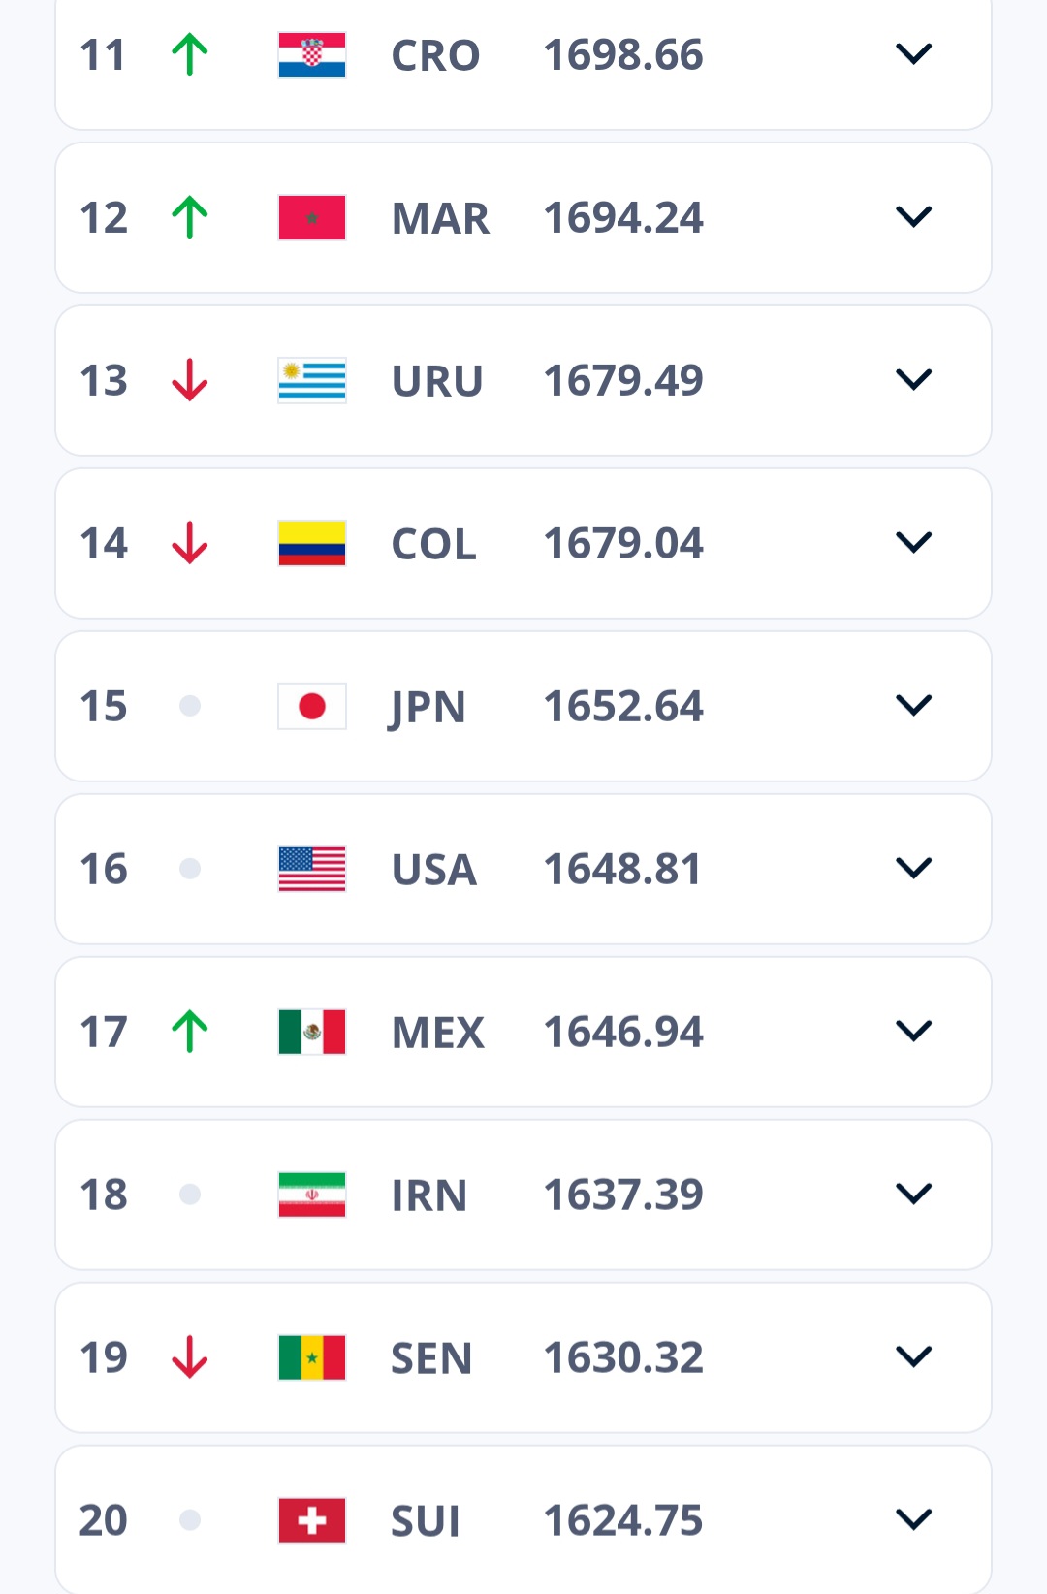The width and height of the screenshot is (1047, 1594).
Task: Select the USA team code label
Action: [434, 870]
